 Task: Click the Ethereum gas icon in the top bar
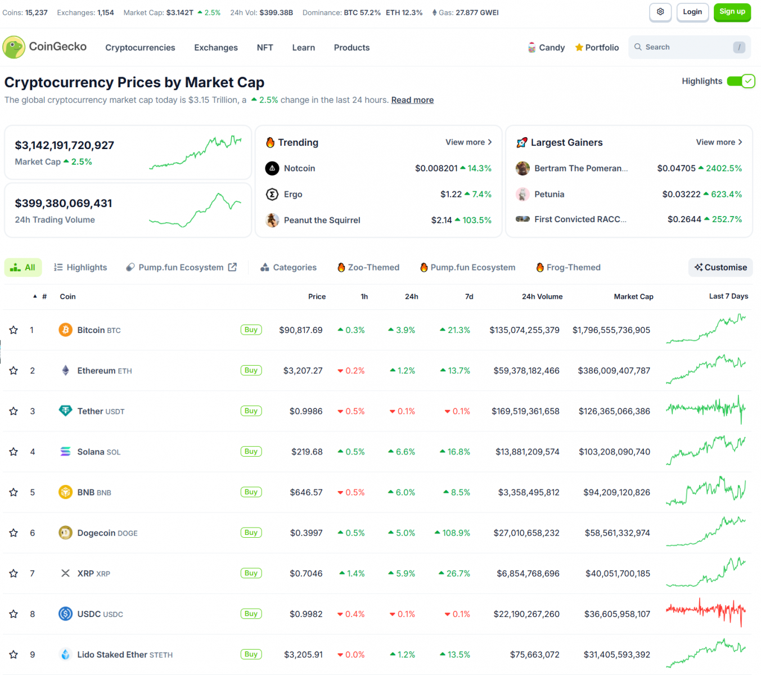434,12
